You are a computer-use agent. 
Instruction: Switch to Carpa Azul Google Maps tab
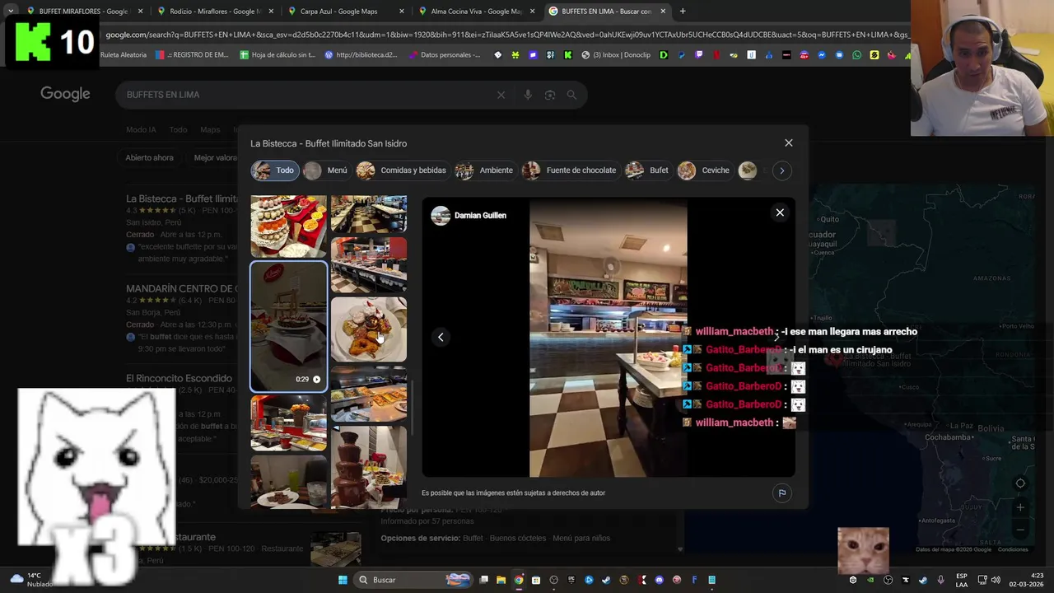click(344, 12)
